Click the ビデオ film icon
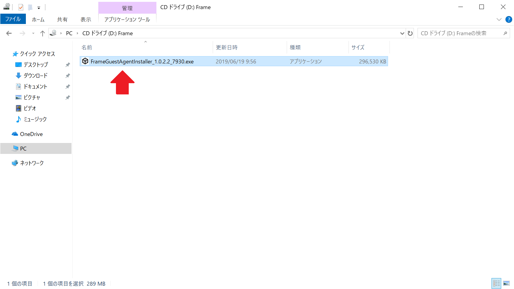The height and width of the screenshot is (289, 514). [19, 108]
